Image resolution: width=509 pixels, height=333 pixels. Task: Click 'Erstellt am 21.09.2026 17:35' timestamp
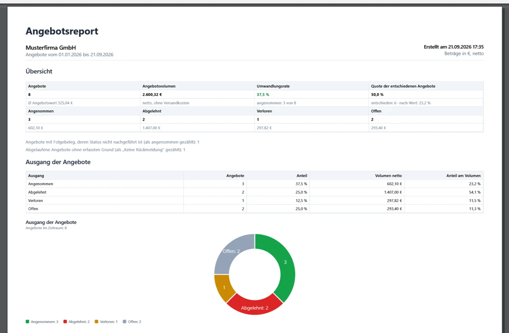454,47
